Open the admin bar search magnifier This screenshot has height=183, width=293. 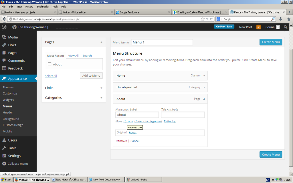click(286, 27)
